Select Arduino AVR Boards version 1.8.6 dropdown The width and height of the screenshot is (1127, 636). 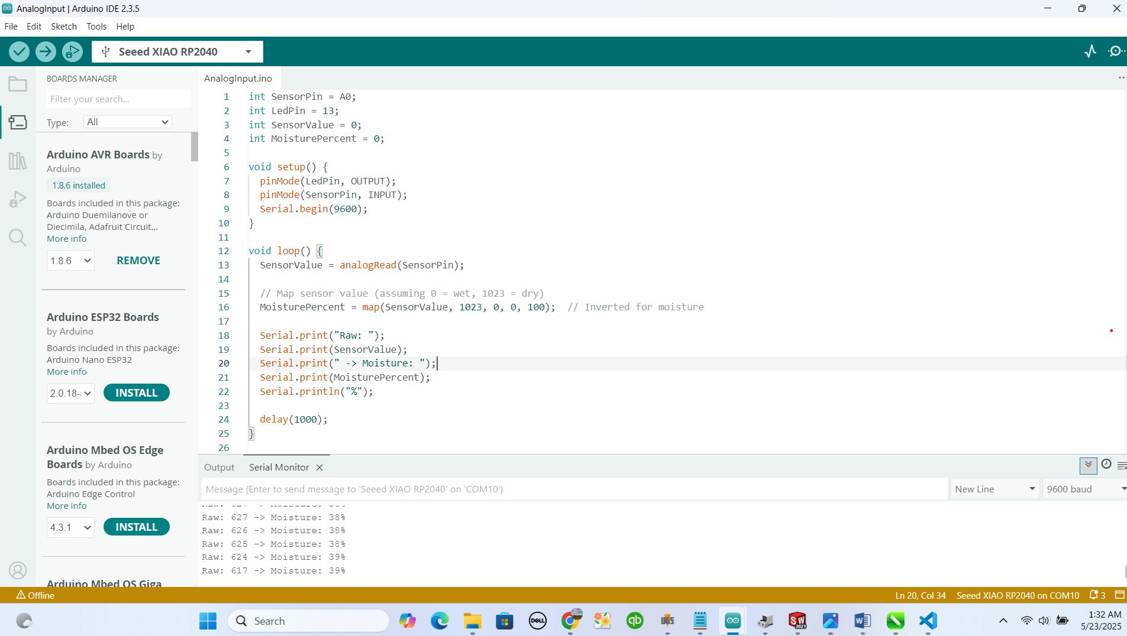[x=70, y=261]
